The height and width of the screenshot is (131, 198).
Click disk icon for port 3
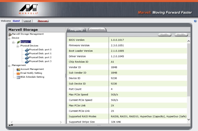tap(27, 62)
